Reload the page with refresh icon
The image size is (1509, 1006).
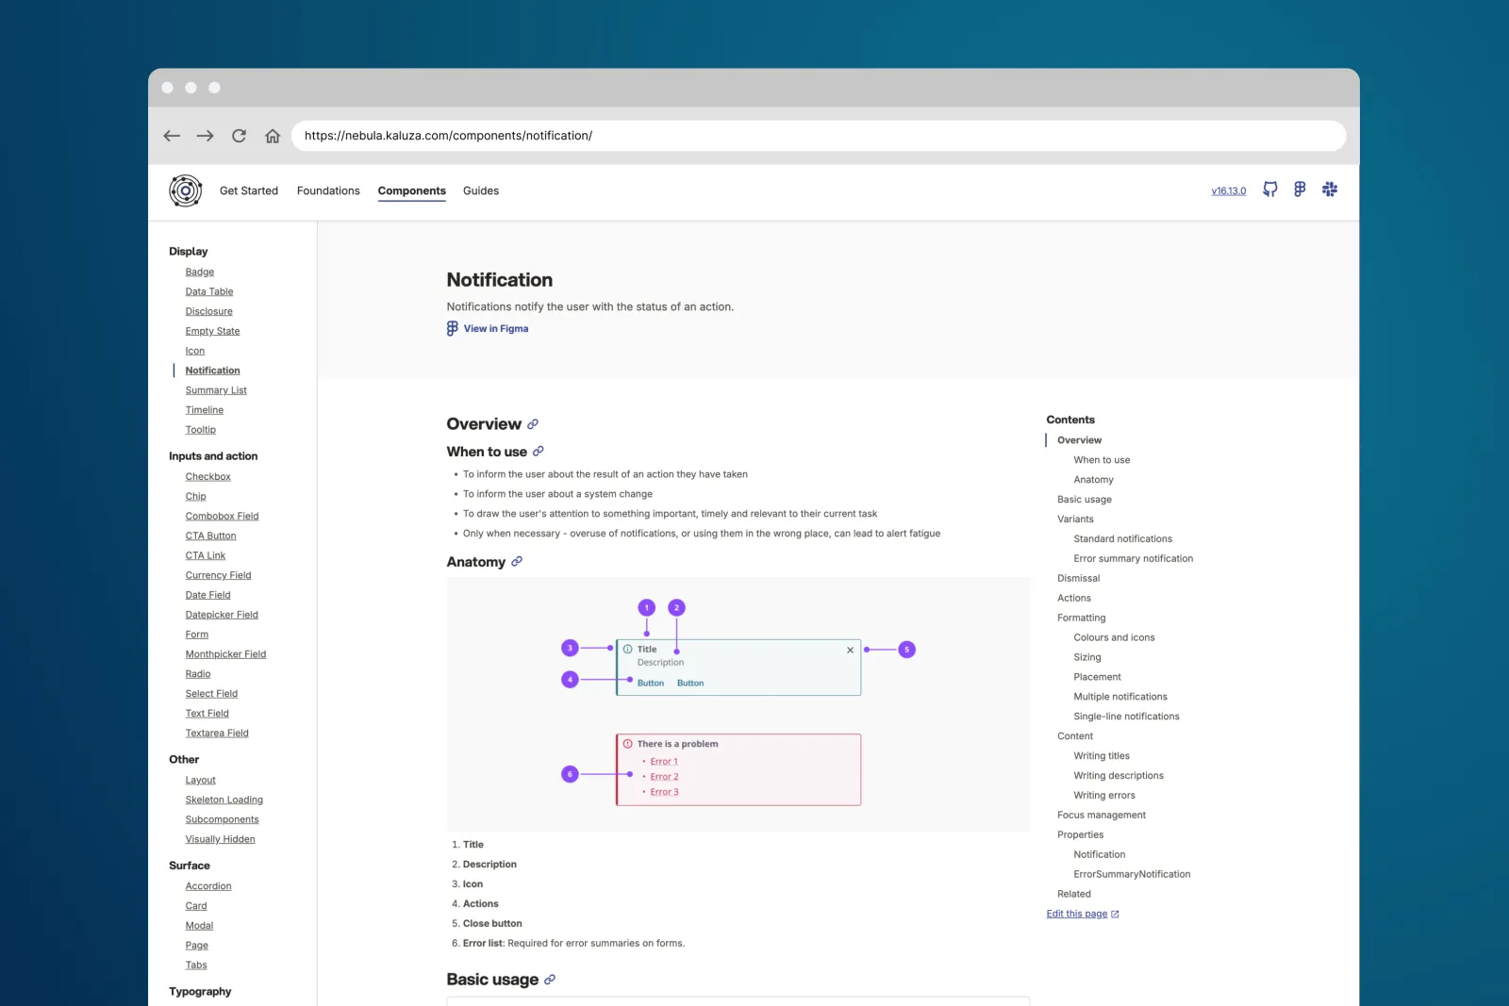tap(239, 136)
